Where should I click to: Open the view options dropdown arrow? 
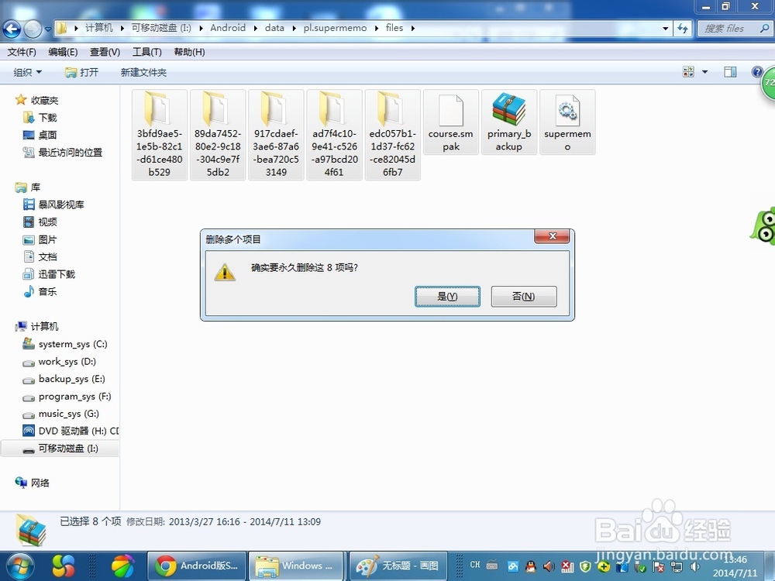coord(704,72)
